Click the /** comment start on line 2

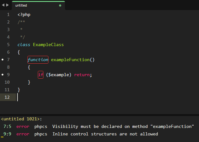(x=21, y=22)
